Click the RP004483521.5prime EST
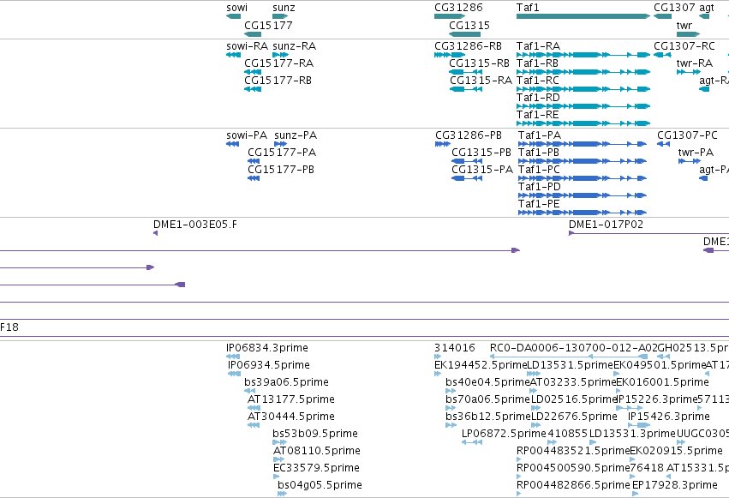This screenshot has width=729, height=498. tap(519, 460)
